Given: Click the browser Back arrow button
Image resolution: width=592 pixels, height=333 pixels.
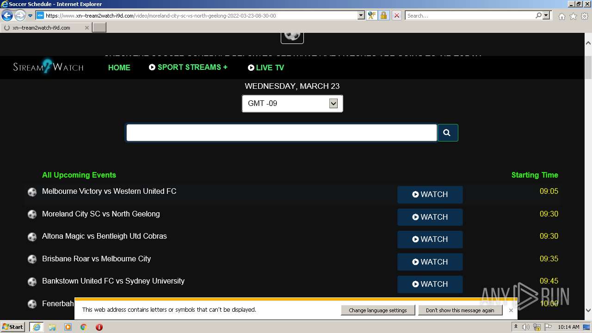Looking at the screenshot, I should (7, 16).
